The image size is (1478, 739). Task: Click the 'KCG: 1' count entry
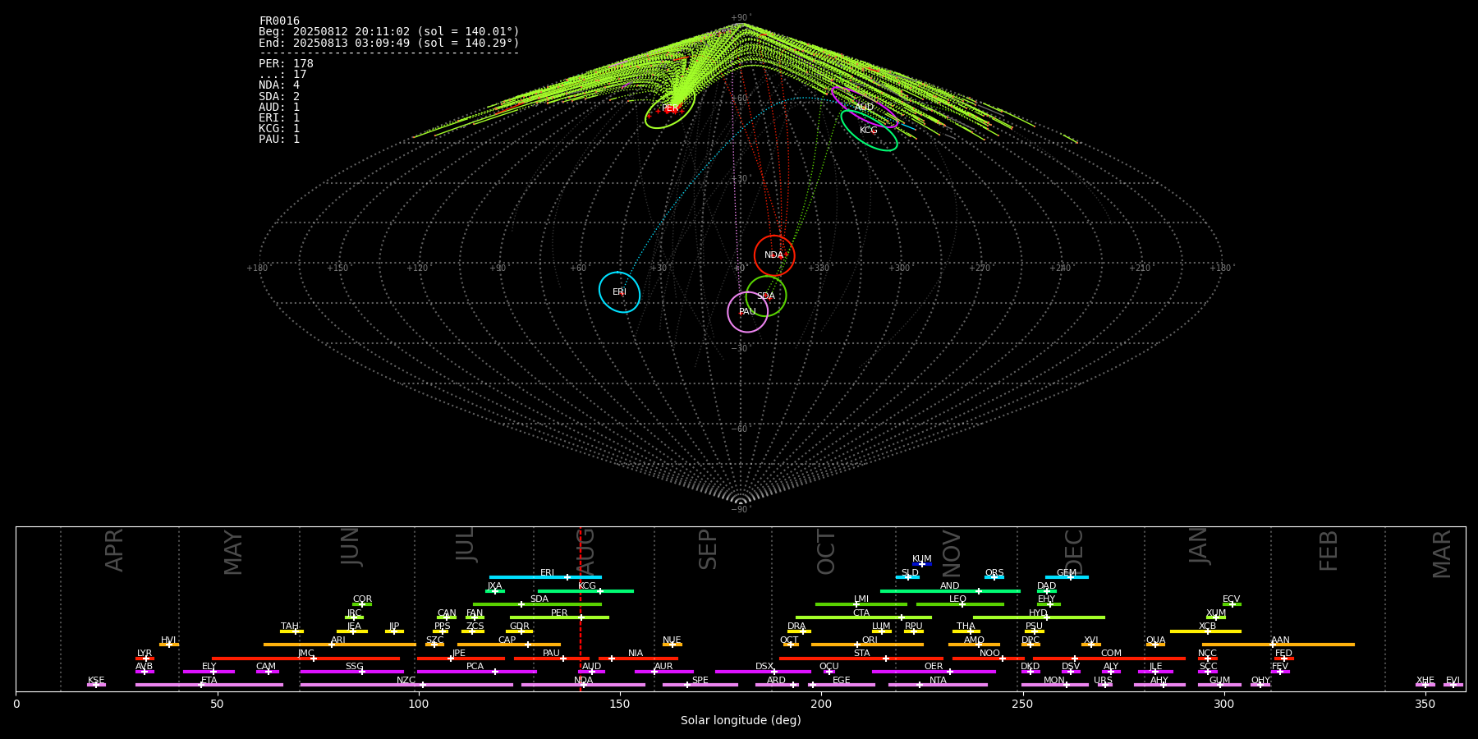pyautogui.click(x=279, y=129)
